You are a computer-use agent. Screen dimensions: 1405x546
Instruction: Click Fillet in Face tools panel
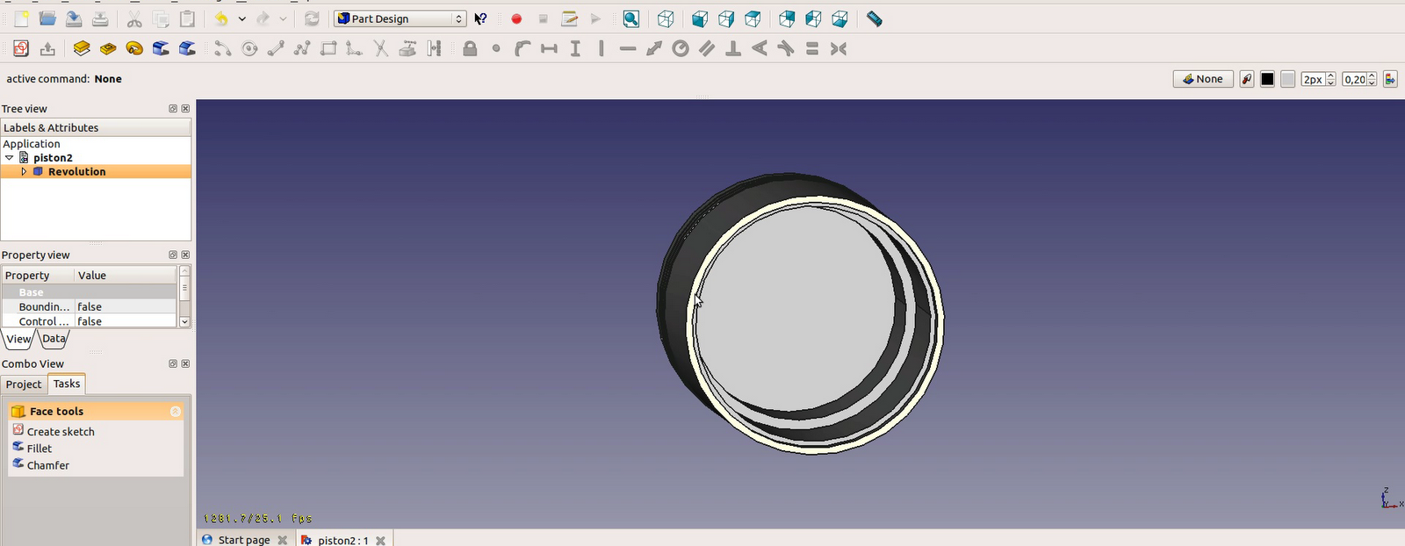pos(40,449)
